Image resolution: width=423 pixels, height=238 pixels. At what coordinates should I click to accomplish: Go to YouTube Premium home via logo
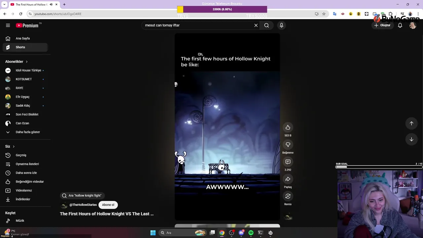coord(27,25)
